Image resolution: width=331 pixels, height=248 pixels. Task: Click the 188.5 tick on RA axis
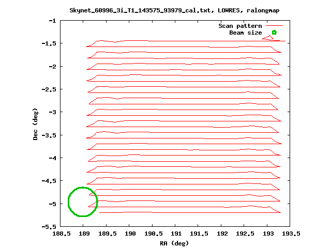coord(61,234)
